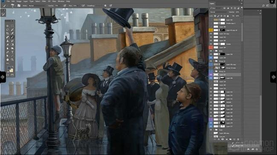
Task: Delete the history state with the trash icon
Action: pyautogui.click(x=257, y=149)
